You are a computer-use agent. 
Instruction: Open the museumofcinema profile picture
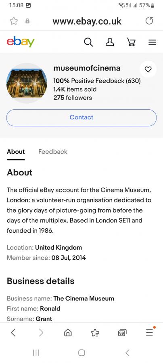point(27,83)
